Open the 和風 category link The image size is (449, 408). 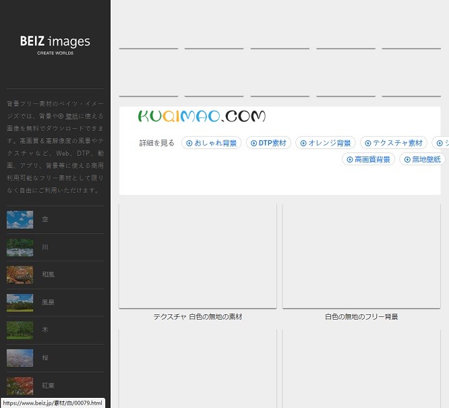point(48,274)
